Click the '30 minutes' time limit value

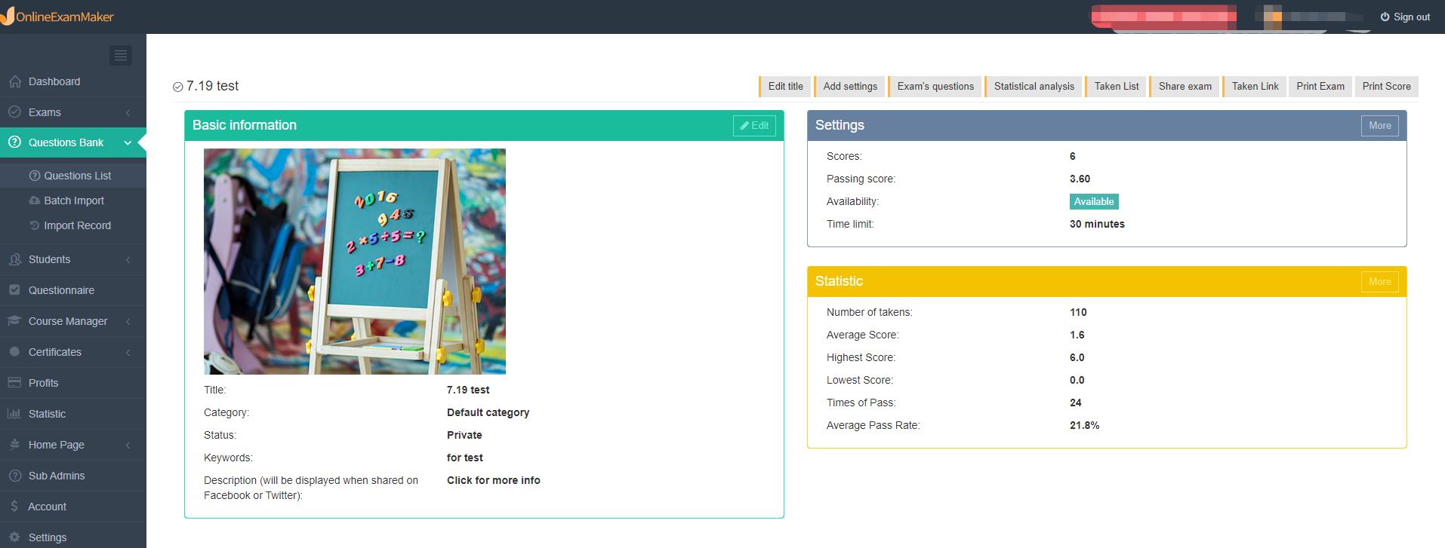coord(1097,224)
